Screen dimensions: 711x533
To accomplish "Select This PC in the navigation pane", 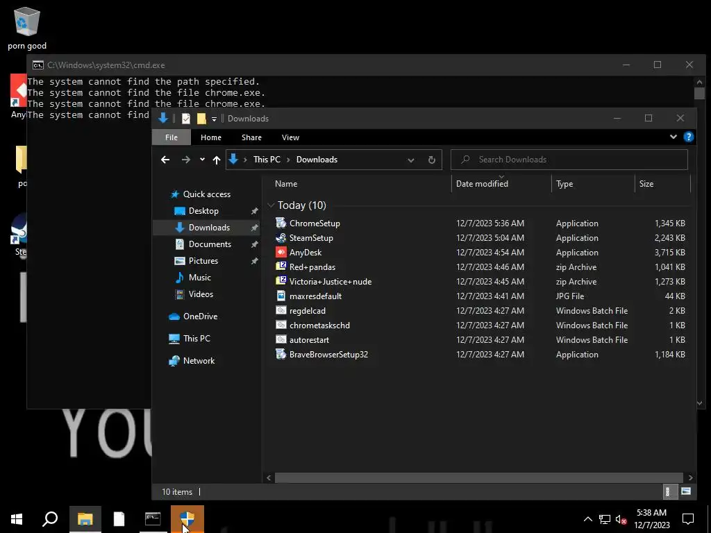I will (196, 339).
